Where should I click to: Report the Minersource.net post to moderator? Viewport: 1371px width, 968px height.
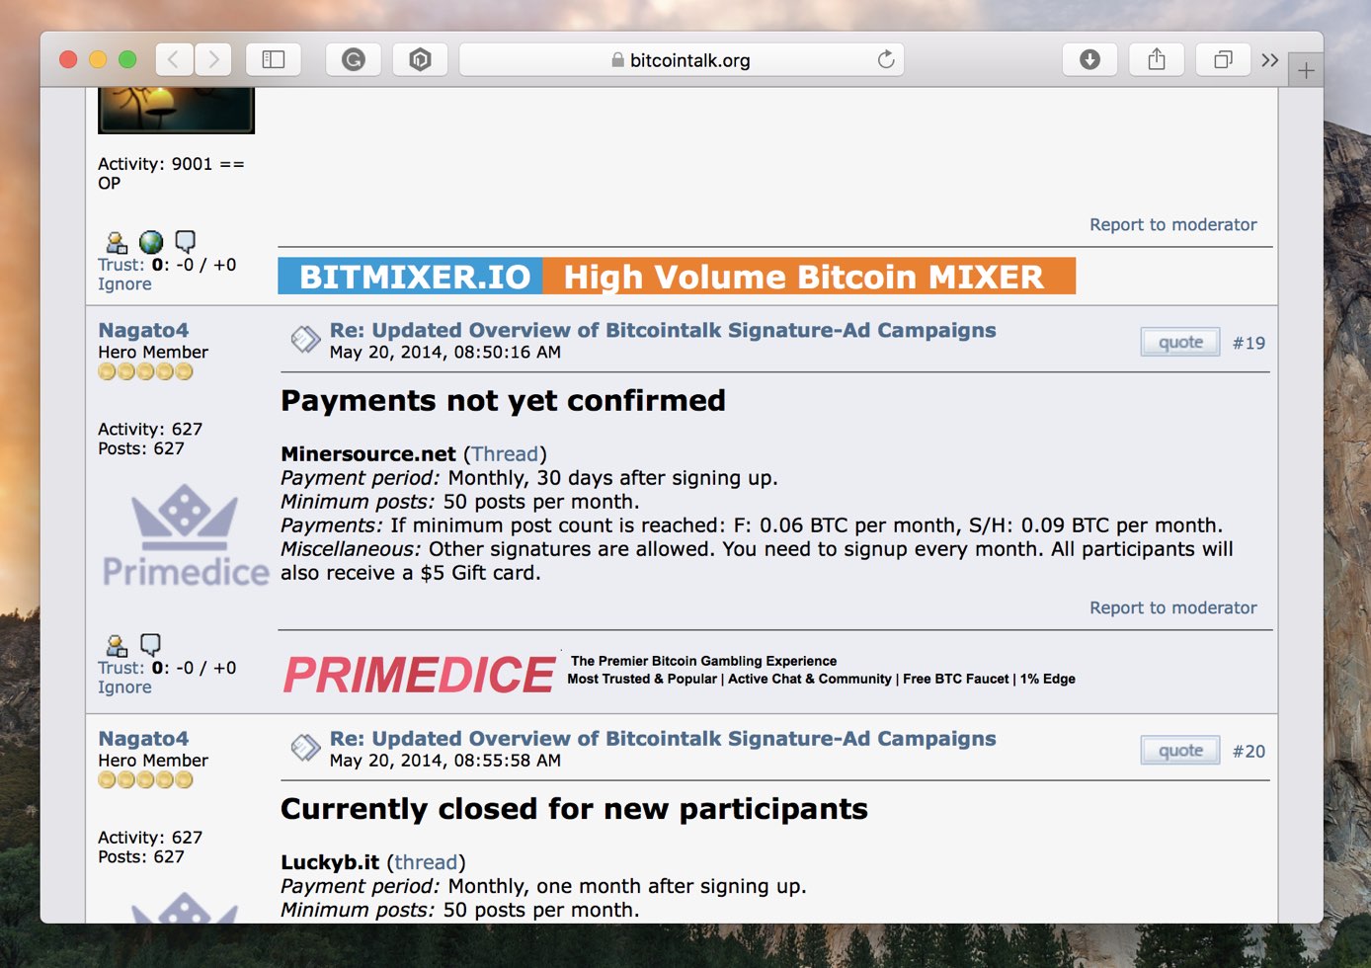[1173, 607]
